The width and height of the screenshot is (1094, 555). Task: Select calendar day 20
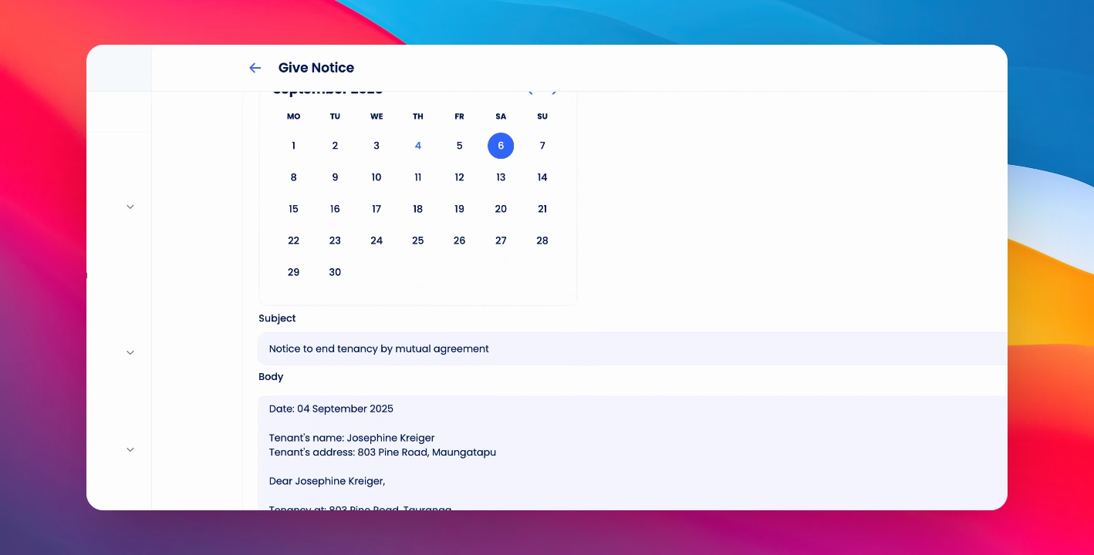coord(501,209)
